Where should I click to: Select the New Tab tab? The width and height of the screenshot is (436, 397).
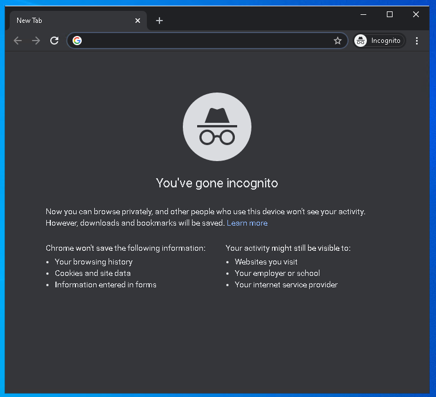click(x=78, y=21)
